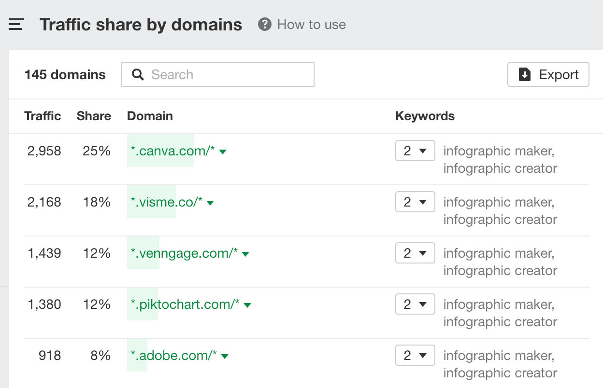Open the keywords count dropdown for visme.co row
Screen dimensions: 603x388
(x=415, y=202)
